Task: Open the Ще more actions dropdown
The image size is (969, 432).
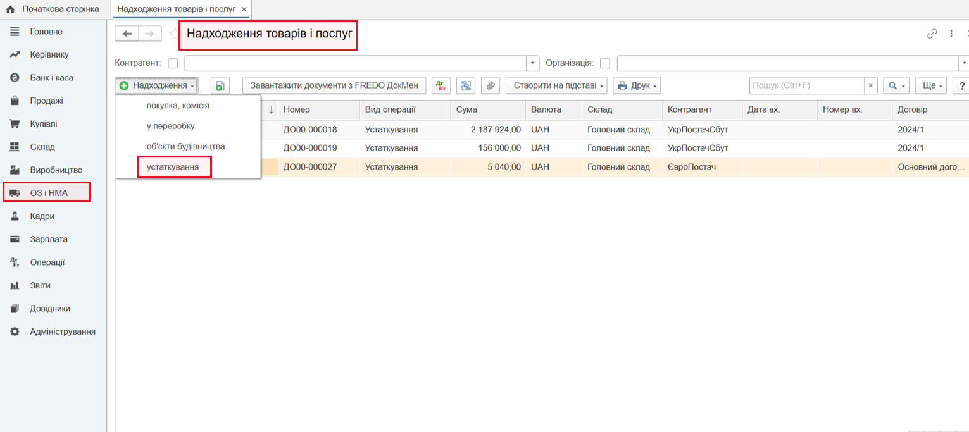Action: (x=930, y=85)
